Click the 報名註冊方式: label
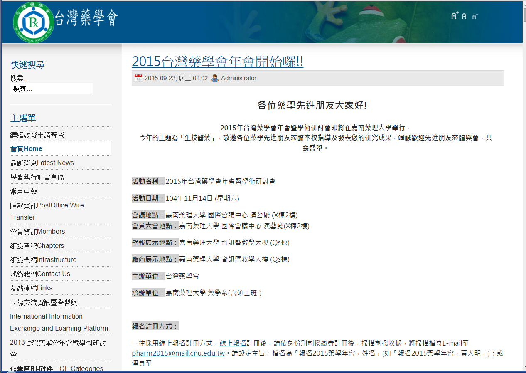The width and height of the screenshot is (526, 373). (155, 326)
